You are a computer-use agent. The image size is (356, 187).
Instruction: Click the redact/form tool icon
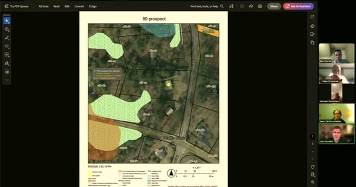[7, 72]
